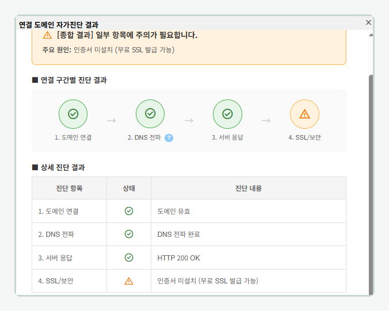
Task: Click the green check circle for 서버 응답 step
Action: [x=227, y=114]
